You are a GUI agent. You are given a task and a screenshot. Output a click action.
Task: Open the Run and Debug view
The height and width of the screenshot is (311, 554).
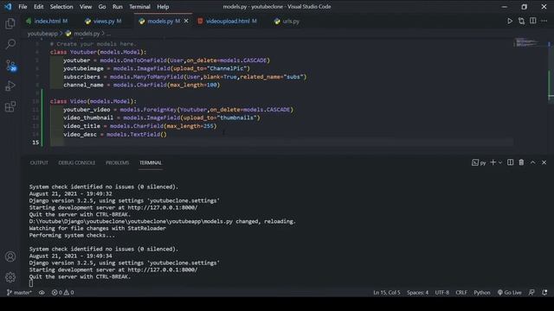10,86
